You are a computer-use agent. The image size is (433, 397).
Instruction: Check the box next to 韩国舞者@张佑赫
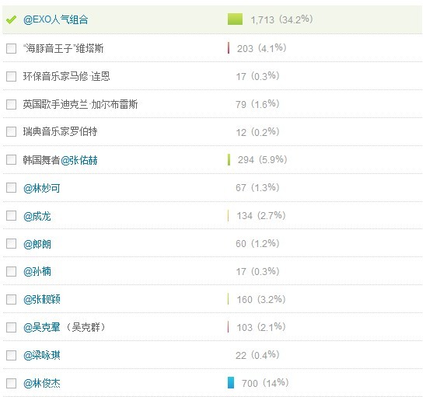12,160
